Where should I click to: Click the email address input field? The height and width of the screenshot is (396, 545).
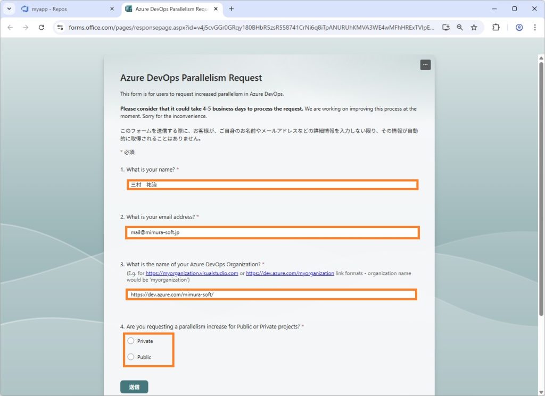(x=272, y=232)
